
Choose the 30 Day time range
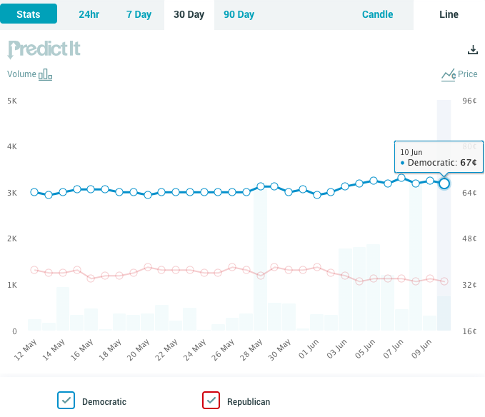coord(189,14)
